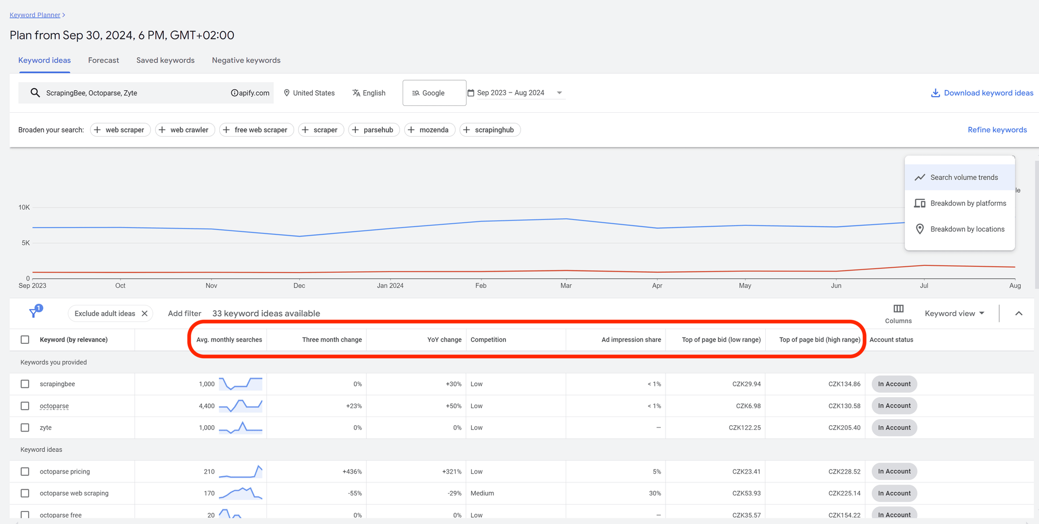
Task: Select Breakdown by locations in chart menu
Action: point(967,229)
